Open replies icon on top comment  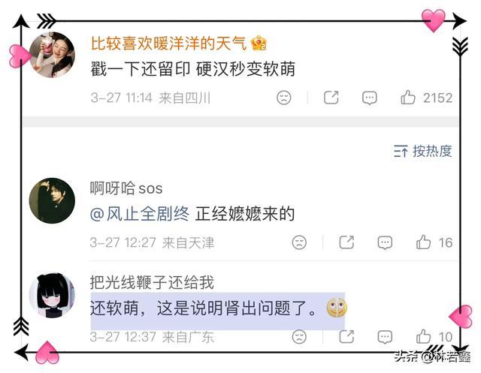[370, 98]
